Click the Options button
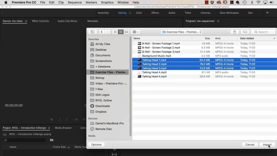This screenshot has height=156, width=277. [96, 145]
